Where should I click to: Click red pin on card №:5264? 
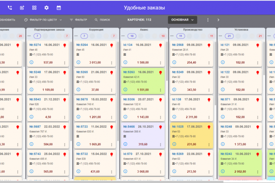(x=112, y=45)
